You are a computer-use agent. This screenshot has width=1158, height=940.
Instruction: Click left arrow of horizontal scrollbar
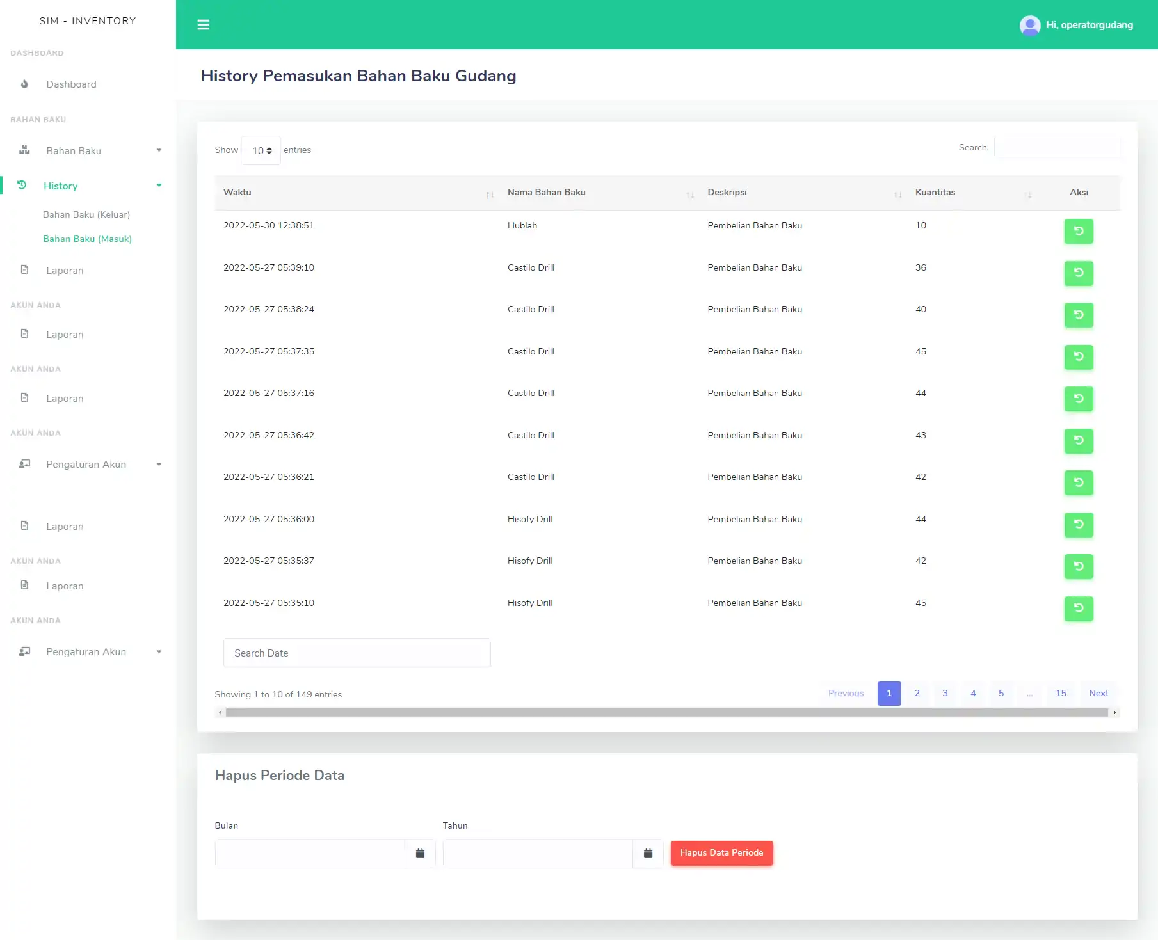point(220,713)
